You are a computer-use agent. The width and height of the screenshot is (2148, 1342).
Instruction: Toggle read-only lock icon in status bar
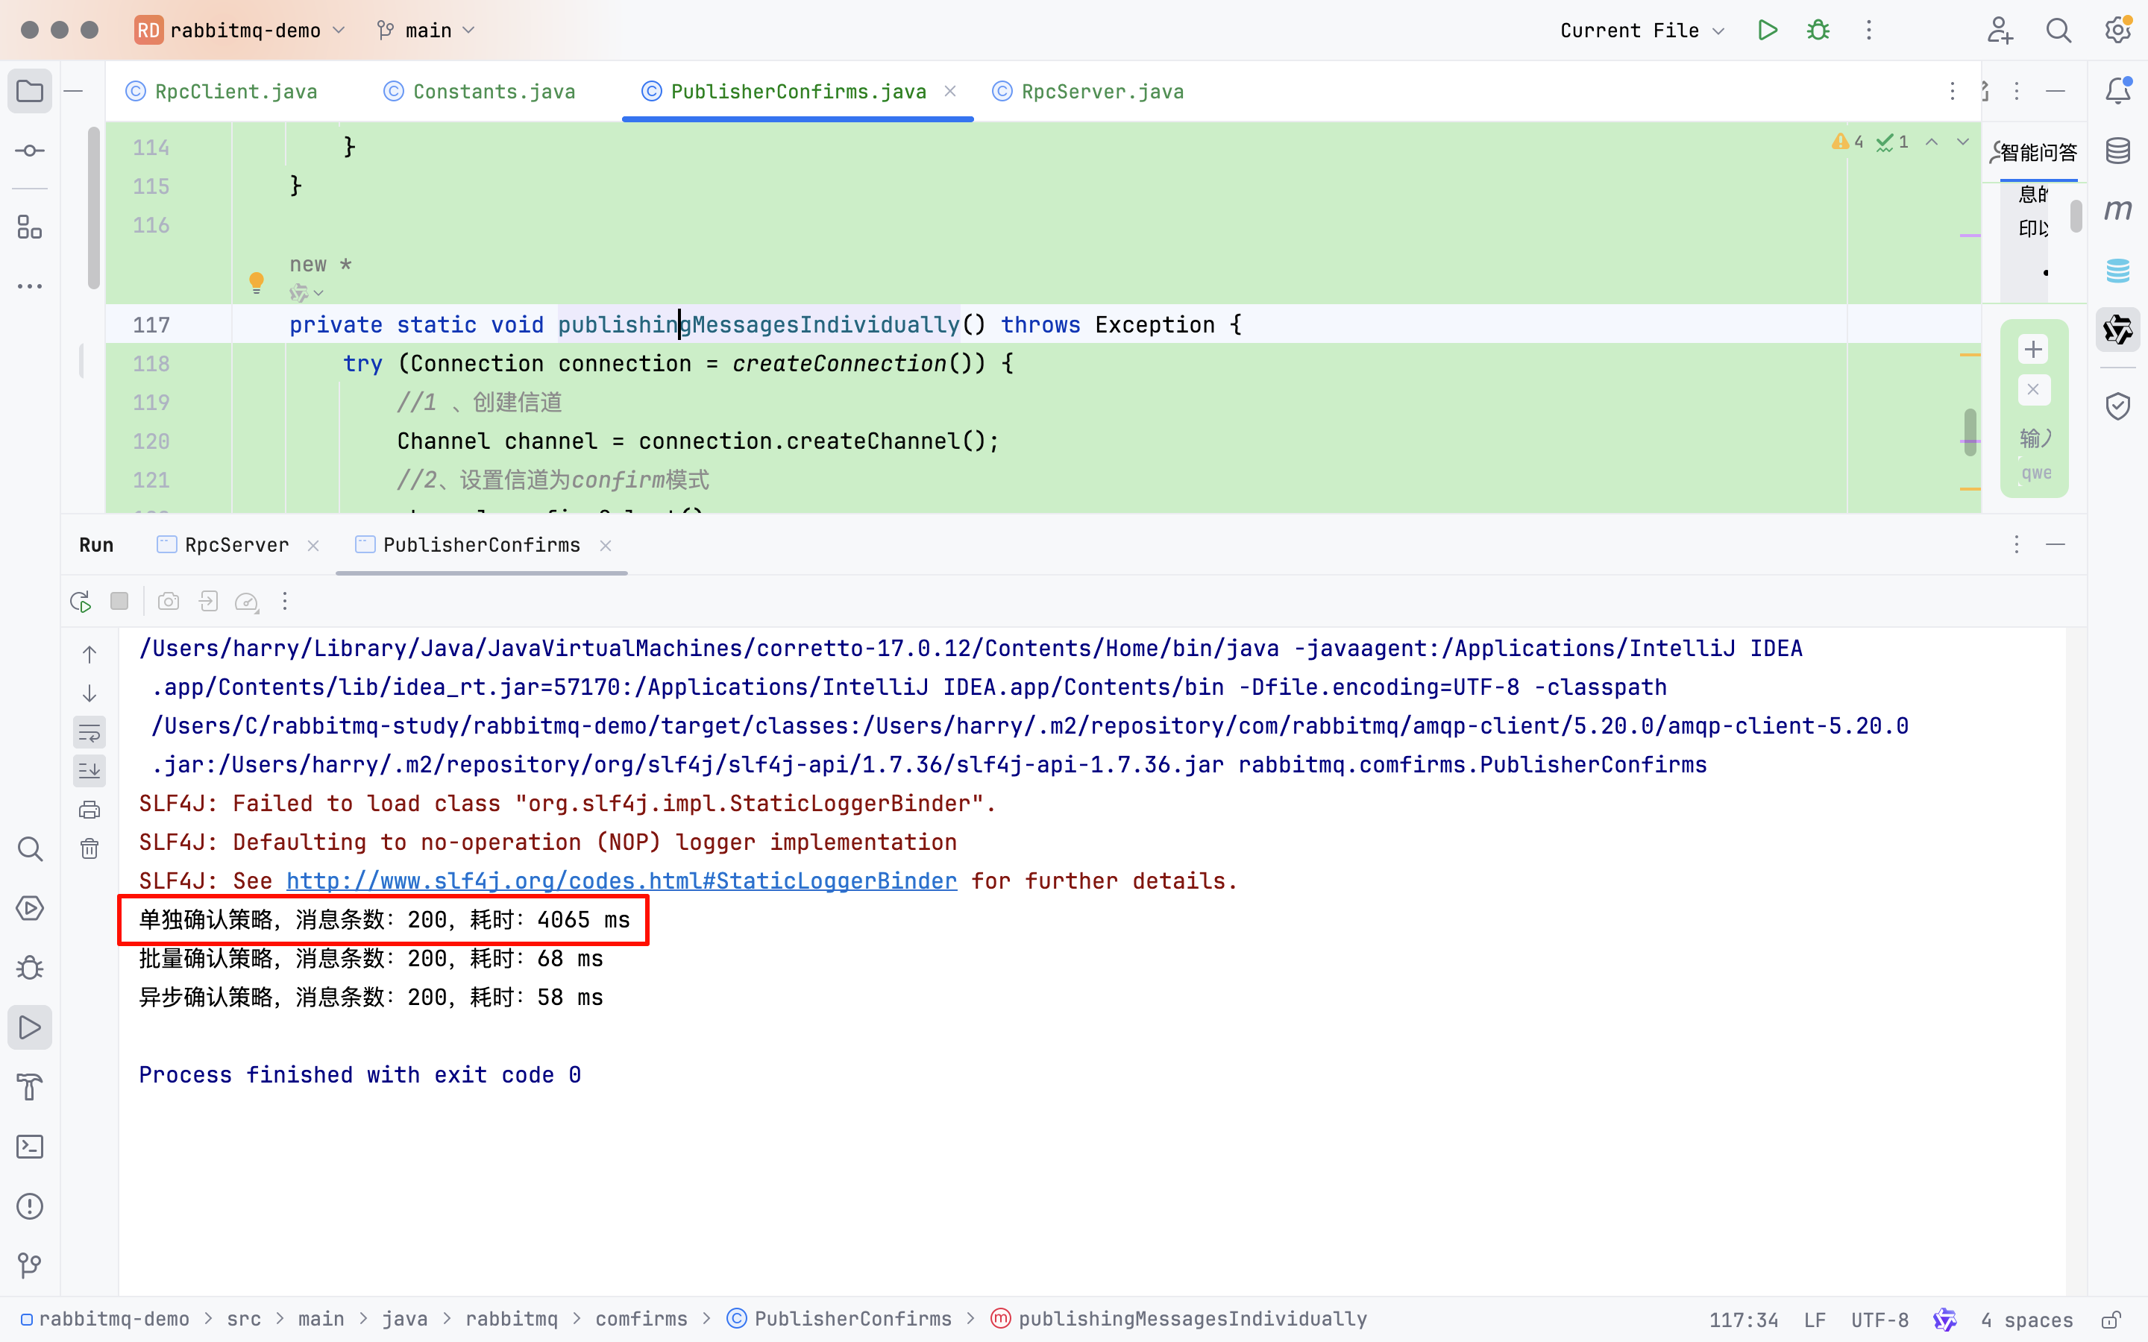2111,1319
